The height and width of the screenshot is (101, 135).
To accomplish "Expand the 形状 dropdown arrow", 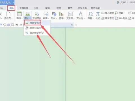I will tap(57, 18).
